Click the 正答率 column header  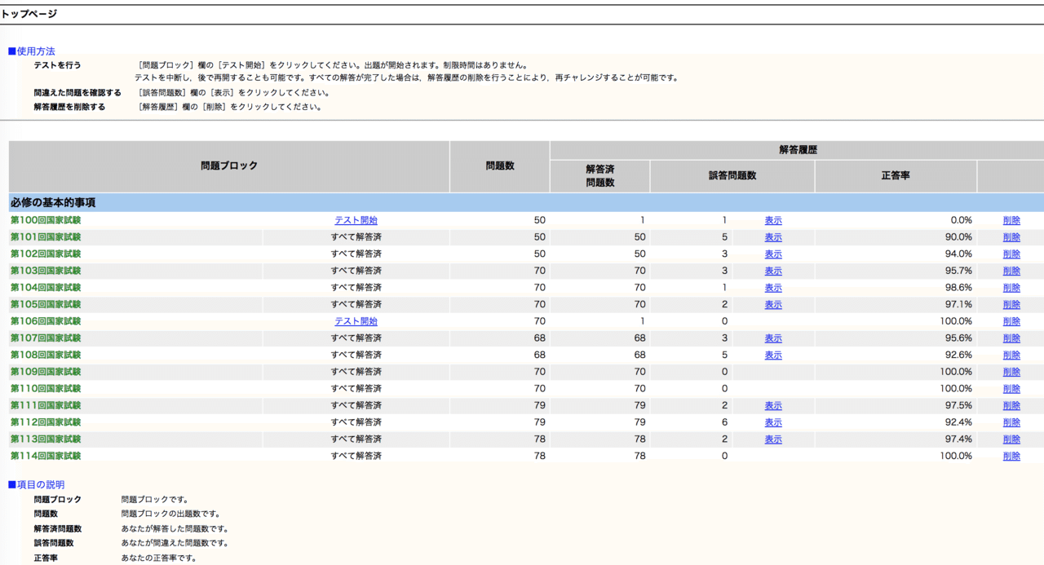pos(896,175)
